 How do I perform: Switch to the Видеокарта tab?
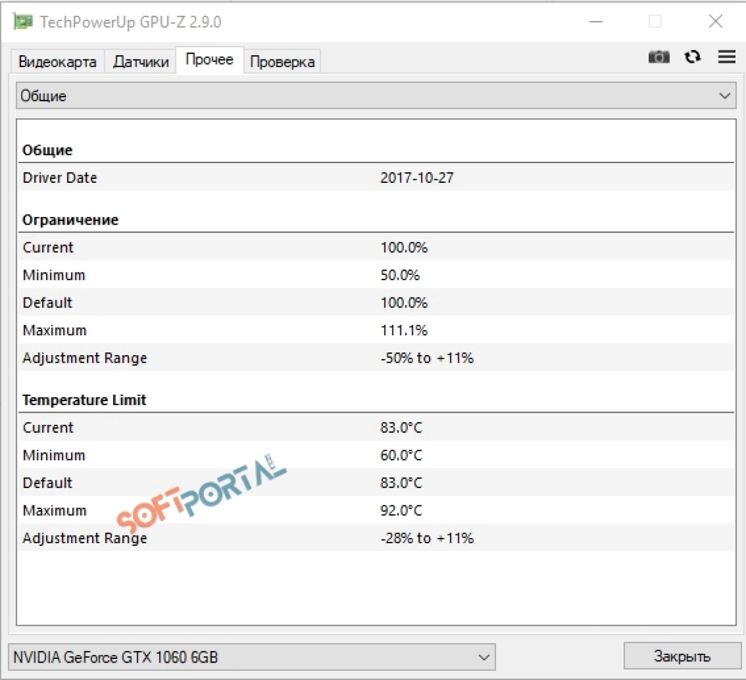[x=57, y=62]
